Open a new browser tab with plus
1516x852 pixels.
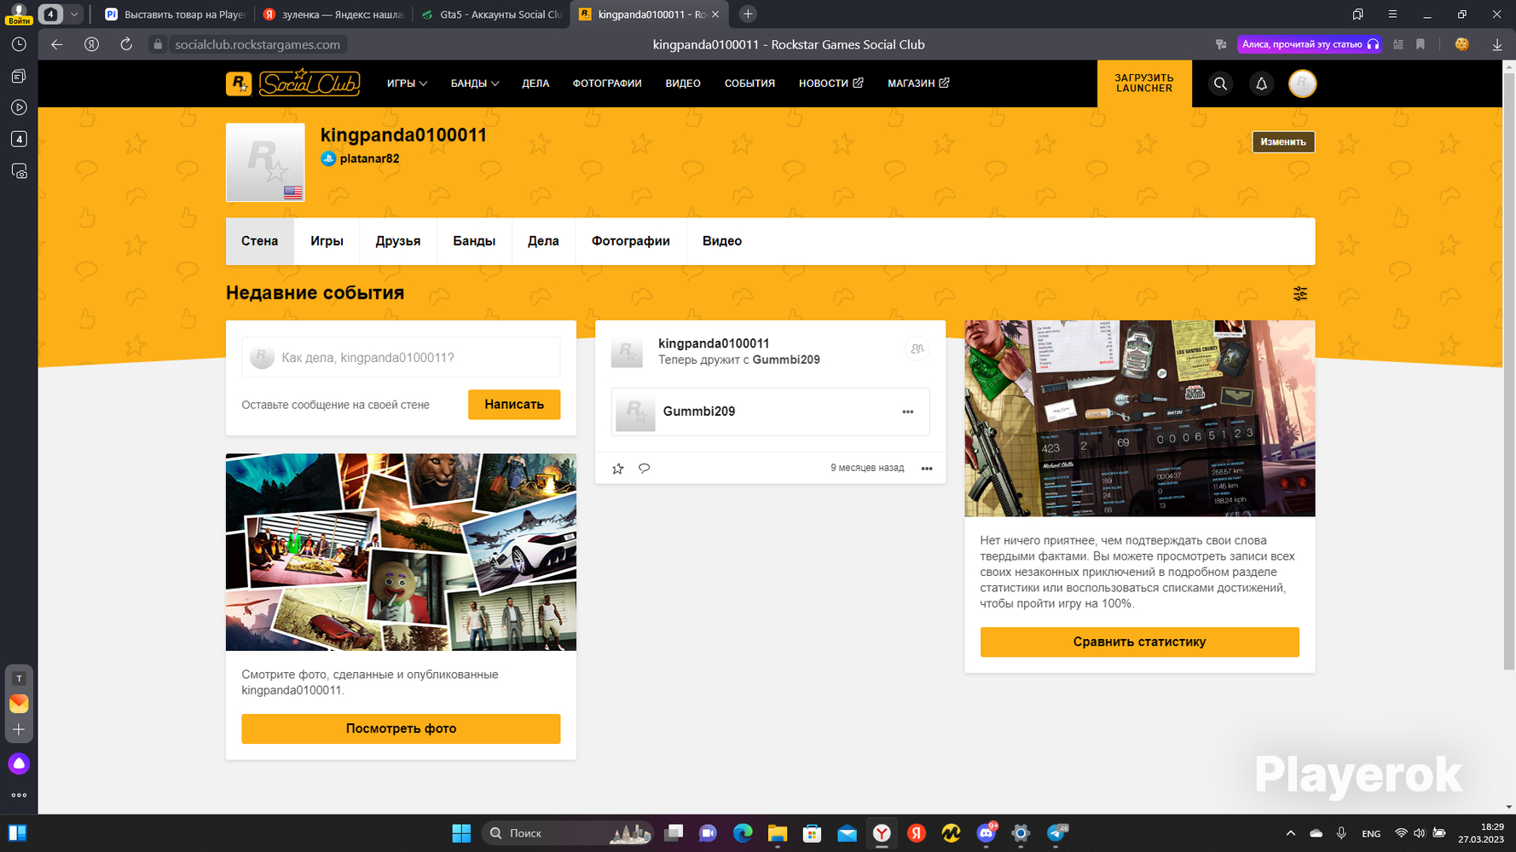(748, 14)
